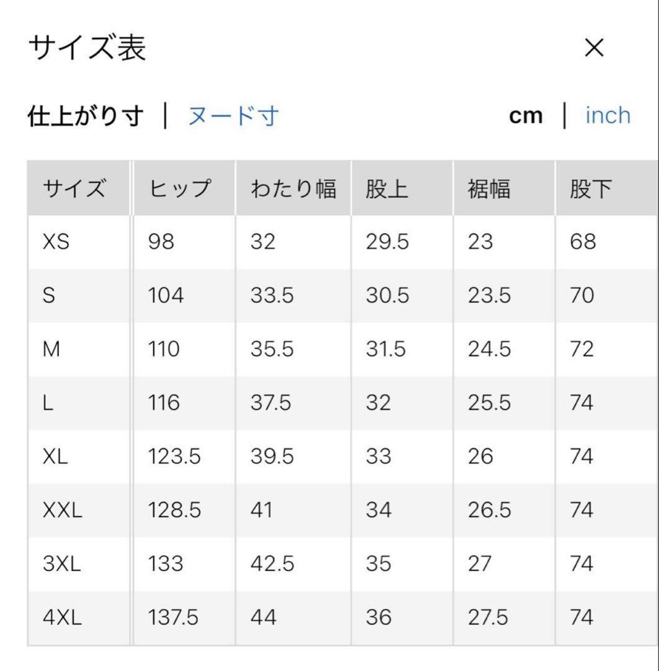
Task: Click the XXL hip value 128.5
Action: pyautogui.click(x=174, y=510)
